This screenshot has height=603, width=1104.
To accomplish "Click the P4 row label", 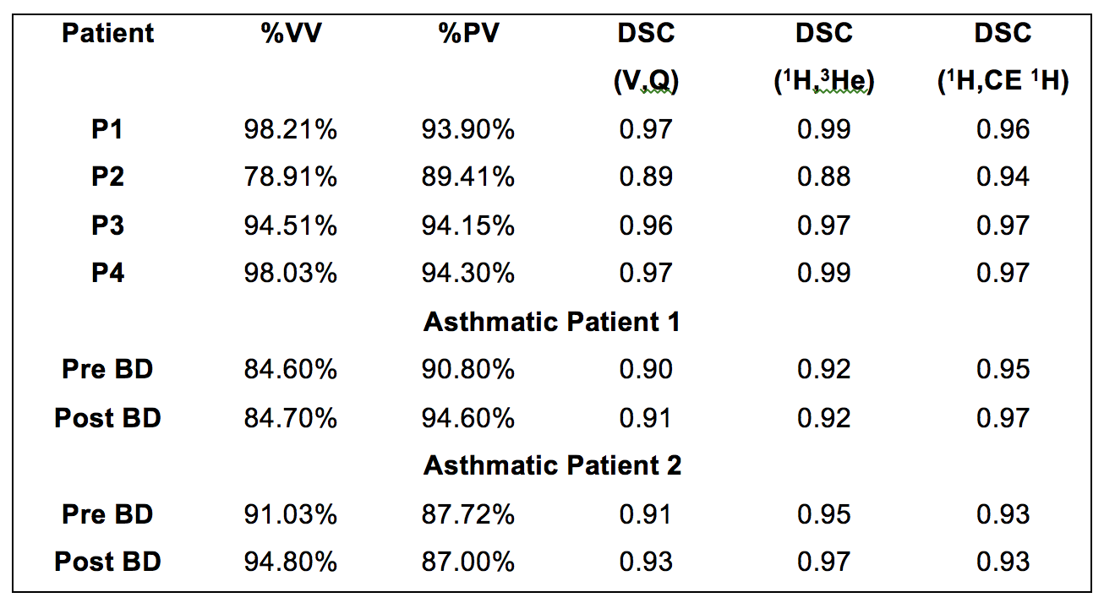I will click(x=108, y=273).
